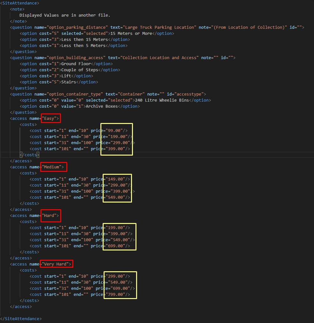Viewport: 314px width, 323px height.
Task: Click the id="accesstype" attribute
Action: (x=185, y=94)
